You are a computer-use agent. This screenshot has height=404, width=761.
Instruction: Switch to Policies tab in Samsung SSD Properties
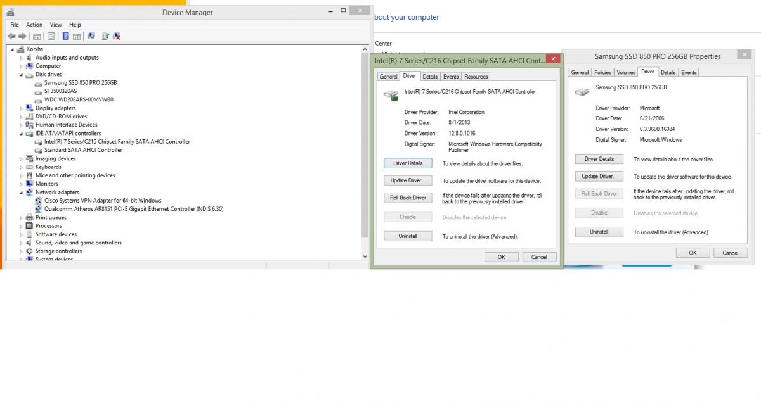pos(602,72)
